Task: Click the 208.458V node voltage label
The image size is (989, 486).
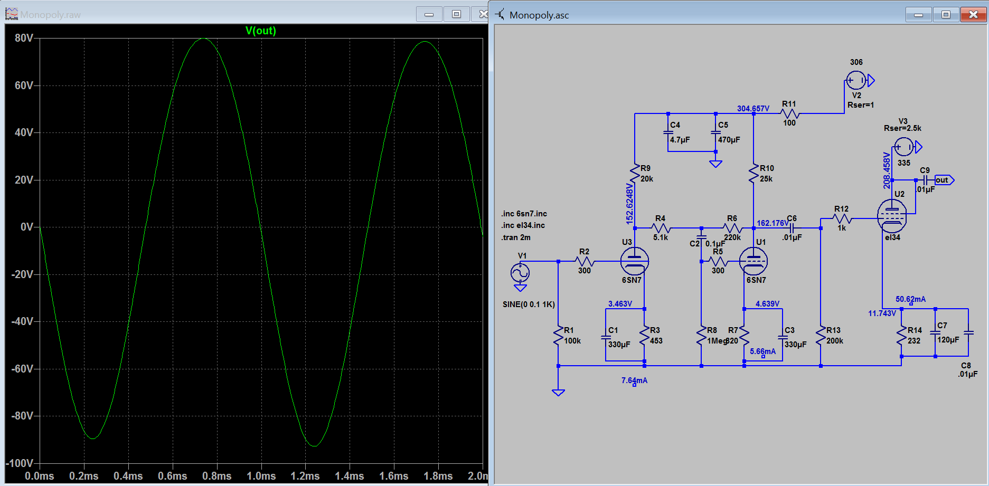Action: tap(887, 170)
